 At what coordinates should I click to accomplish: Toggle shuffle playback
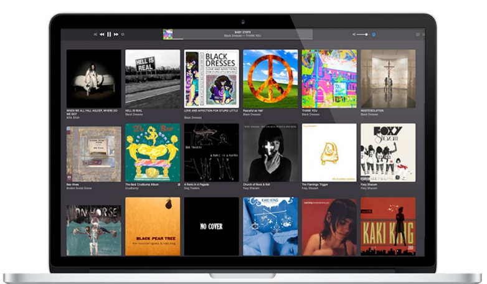(95, 34)
